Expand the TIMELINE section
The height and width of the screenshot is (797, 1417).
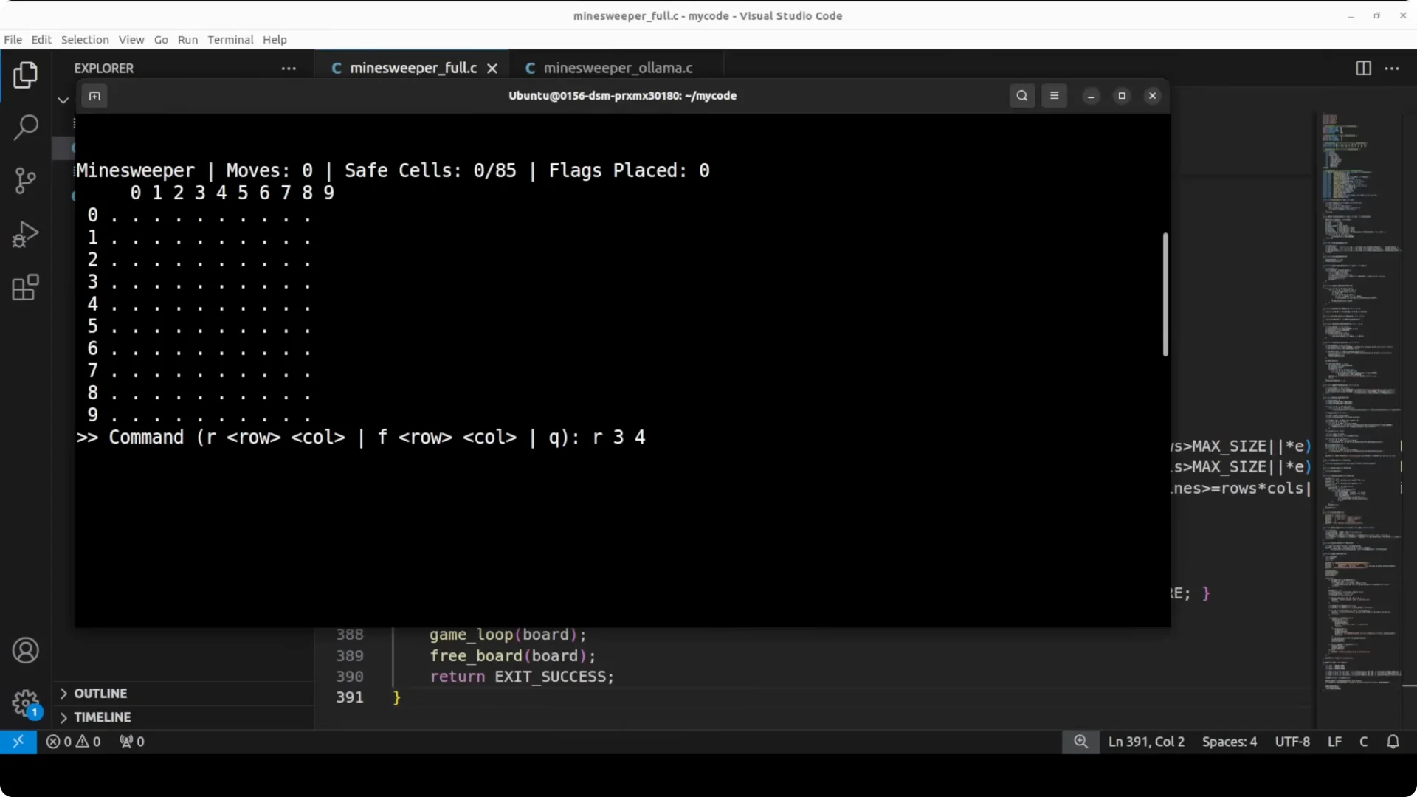pyautogui.click(x=102, y=717)
